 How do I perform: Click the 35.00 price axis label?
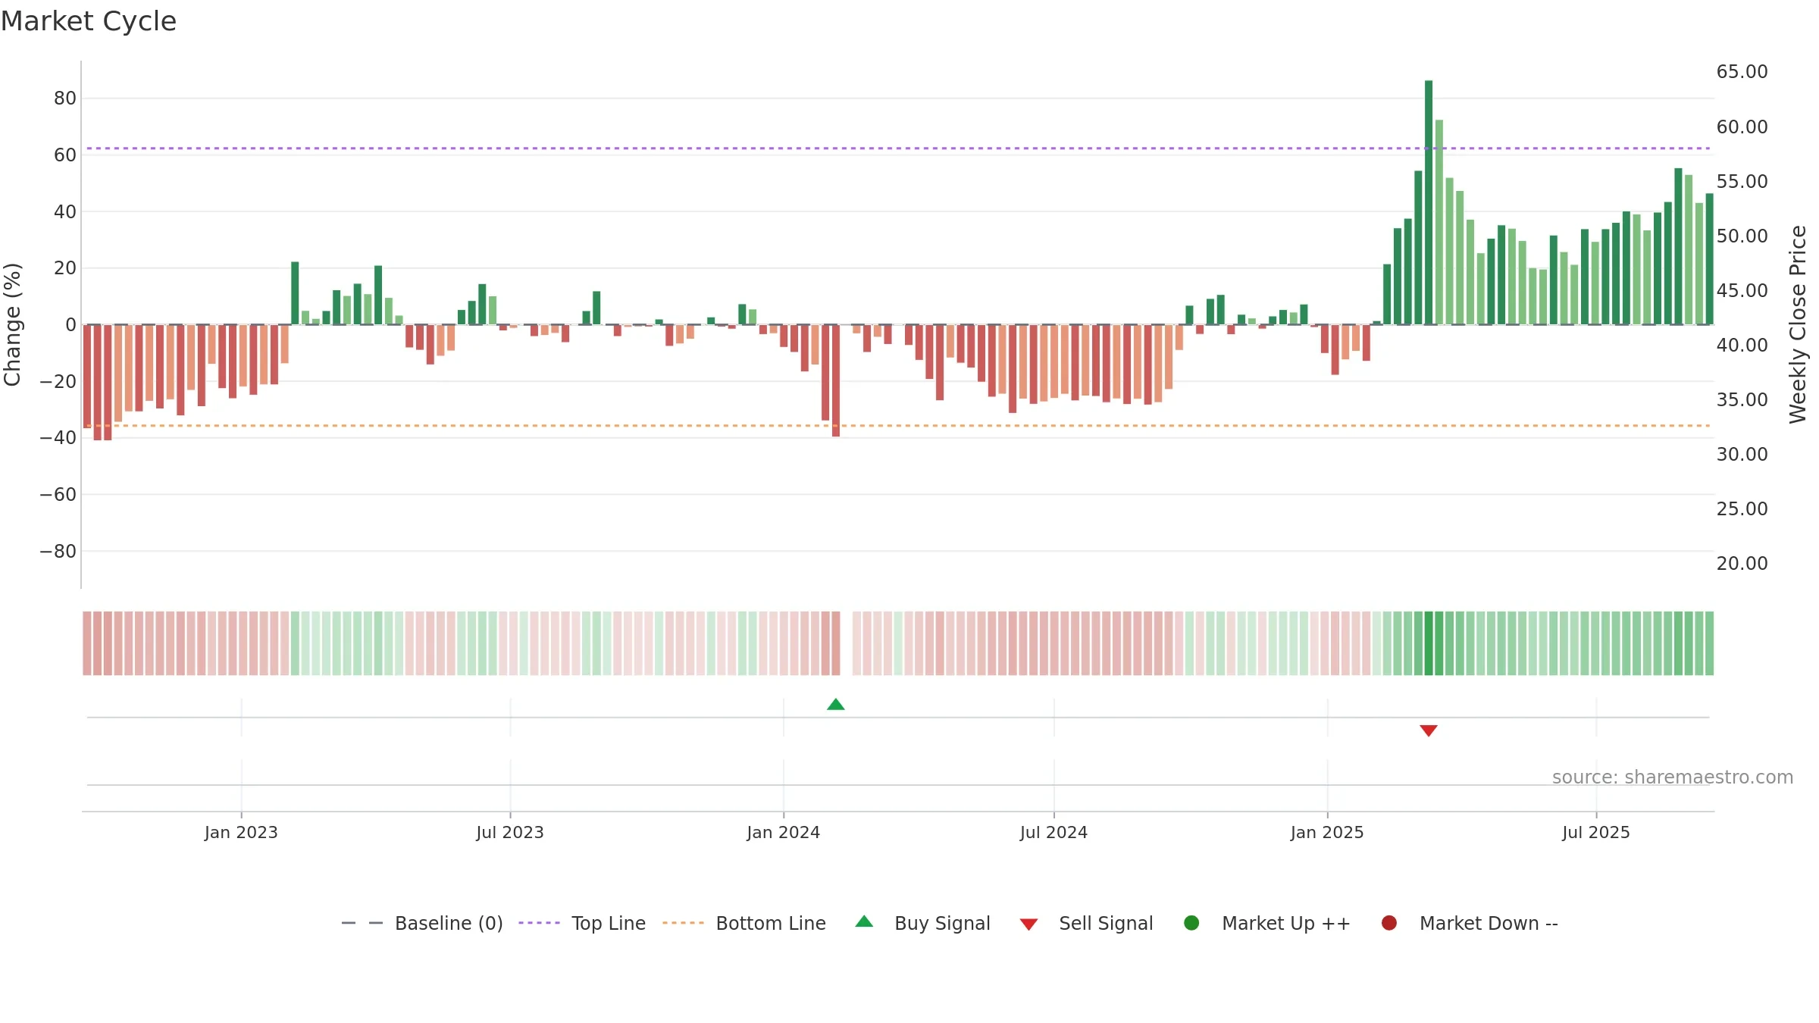(1742, 400)
